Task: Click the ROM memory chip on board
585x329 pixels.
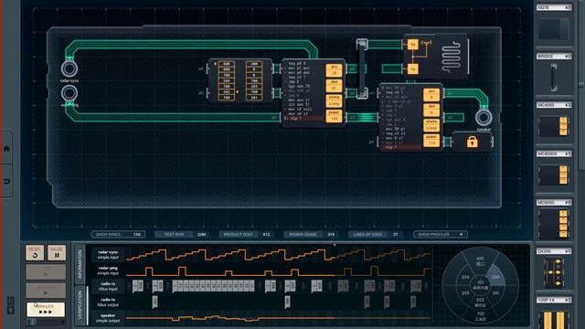Action: coord(240,80)
